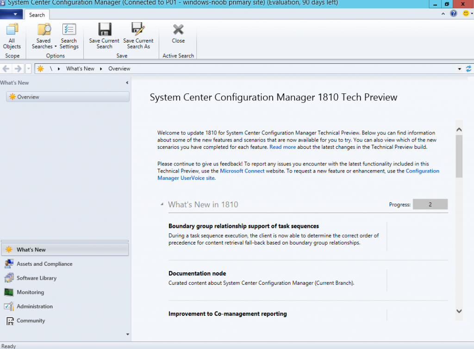Follow the Read more link
The width and height of the screenshot is (474, 349).
point(283,147)
